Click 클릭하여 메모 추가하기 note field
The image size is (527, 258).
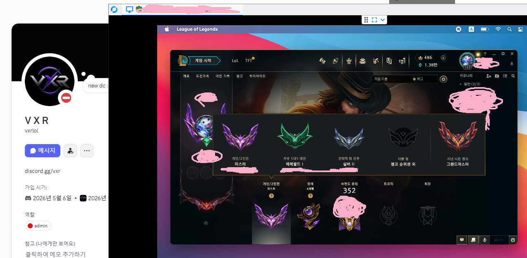(55, 254)
